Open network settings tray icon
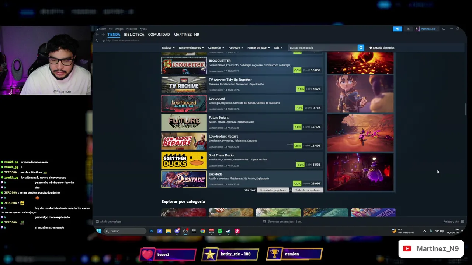Viewport: 472px width, 265px height. tap(437, 231)
